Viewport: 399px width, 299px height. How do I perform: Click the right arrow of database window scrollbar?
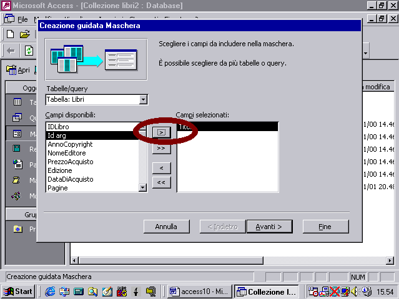click(x=390, y=260)
